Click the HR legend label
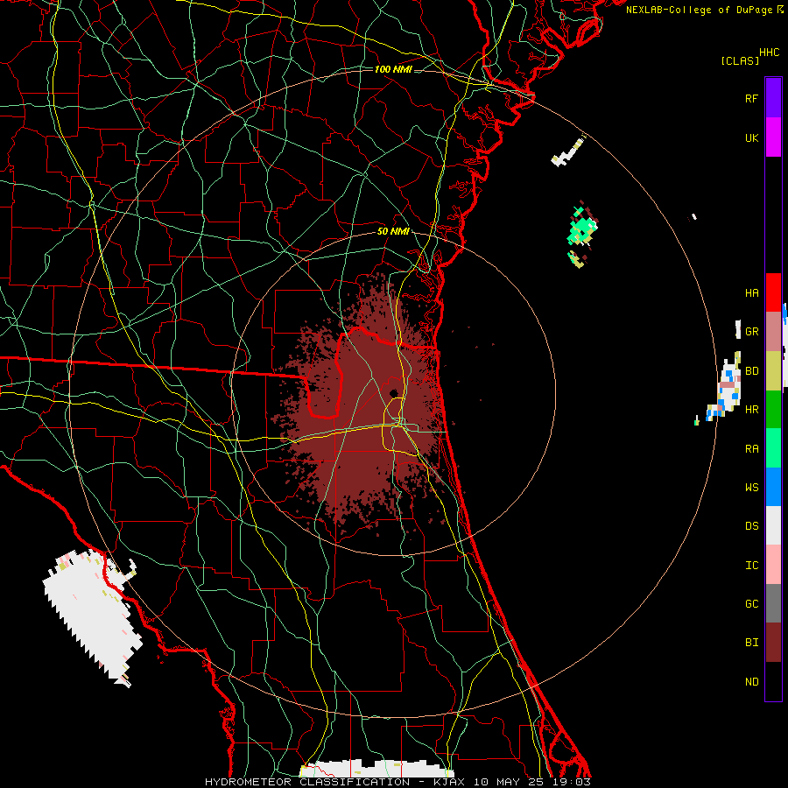This screenshot has height=788, width=788. click(751, 410)
